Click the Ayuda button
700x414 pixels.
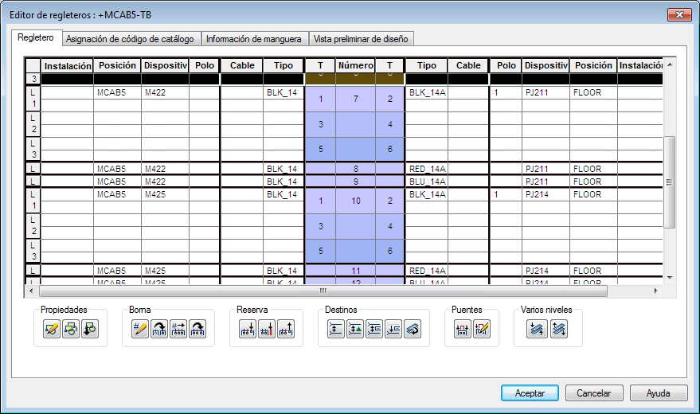[x=659, y=393]
